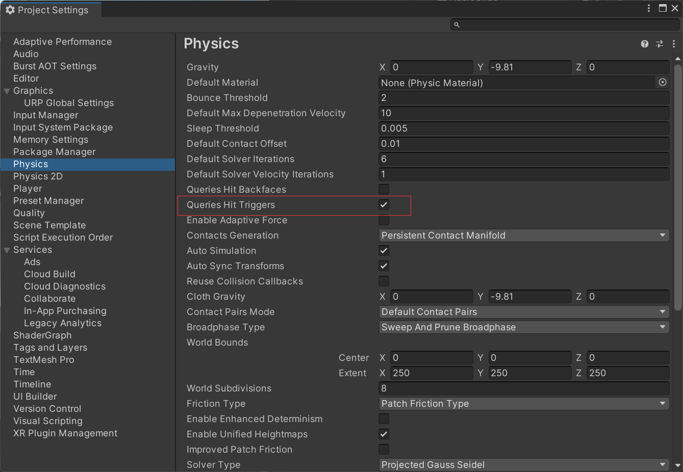Click Default Solver Iterations field
This screenshot has width=683, height=472.
pos(524,159)
